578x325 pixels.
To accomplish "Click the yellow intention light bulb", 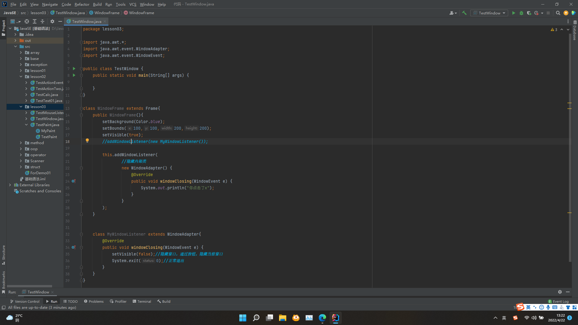I will click(87, 141).
